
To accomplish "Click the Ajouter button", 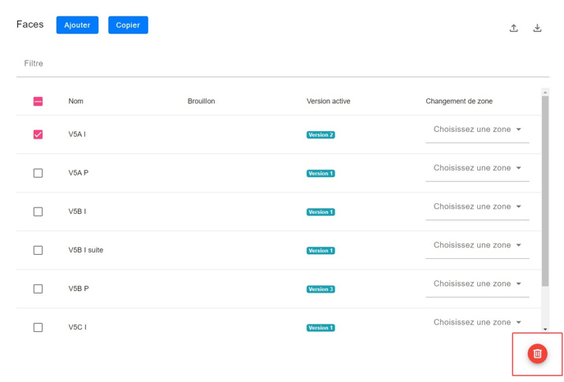I will coord(77,25).
